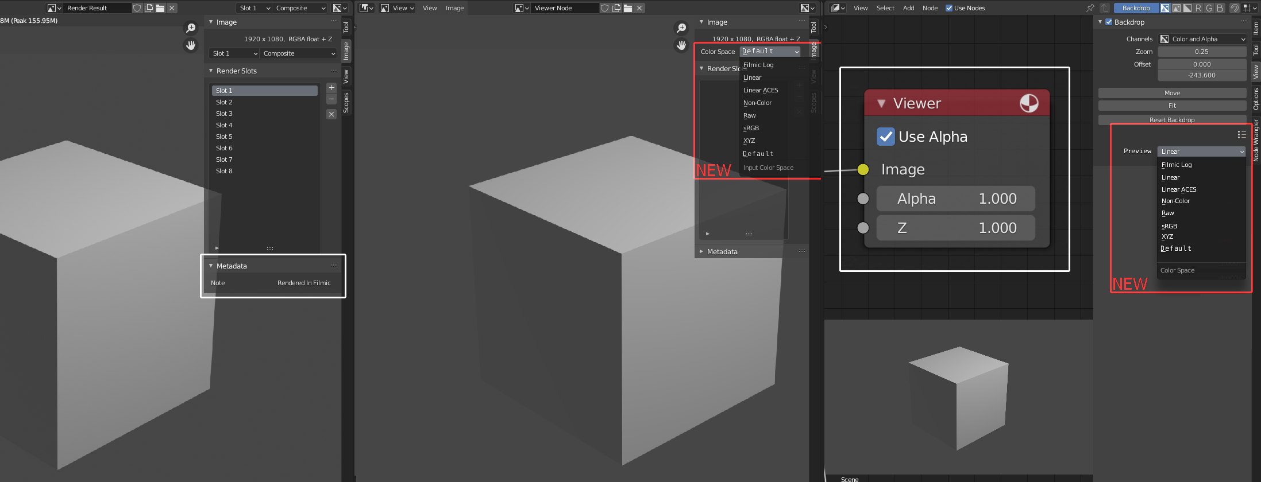Open Composite layer dropdown in Image panel
The image size is (1261, 482).
[x=299, y=53]
